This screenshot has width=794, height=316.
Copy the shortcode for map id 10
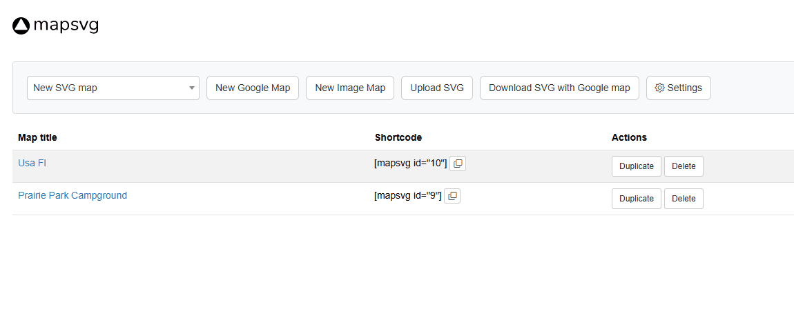458,164
